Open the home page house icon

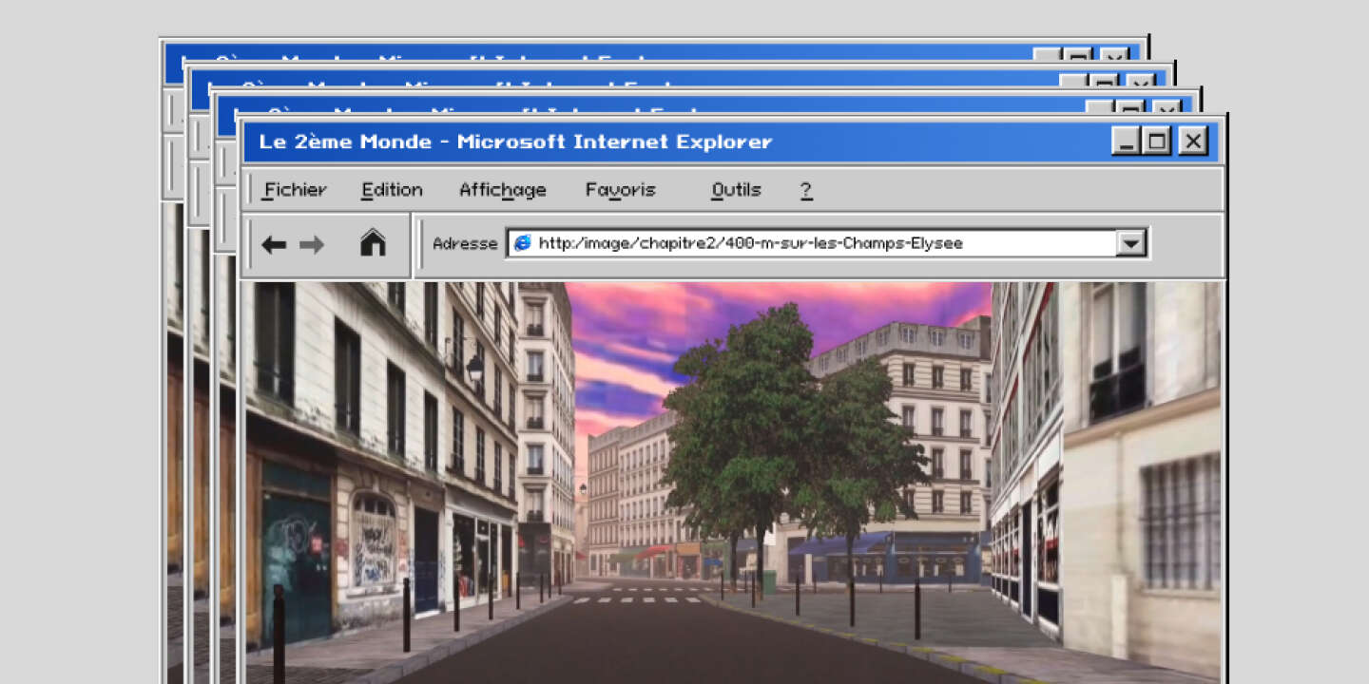pyautogui.click(x=373, y=243)
